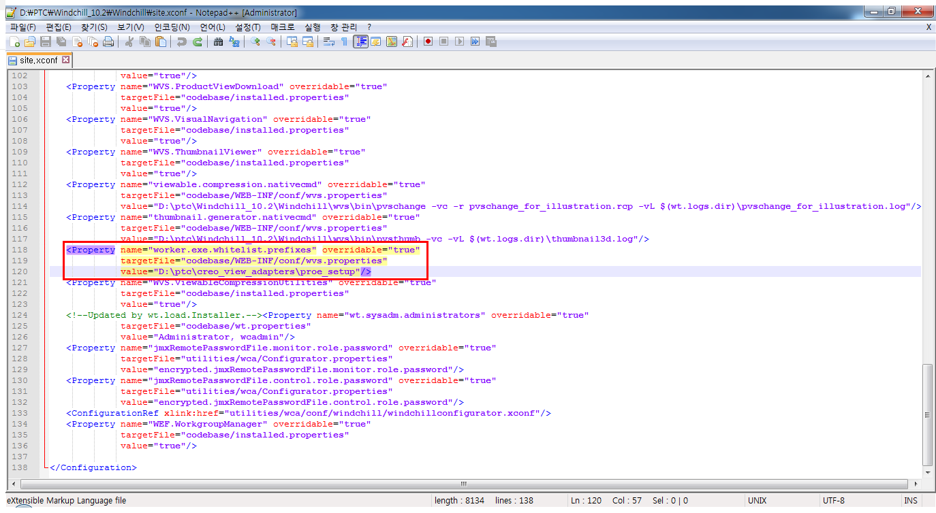Viewport: 936px width, 513px height.
Task: Toggle word wrap in the toolbar
Action: click(329, 42)
